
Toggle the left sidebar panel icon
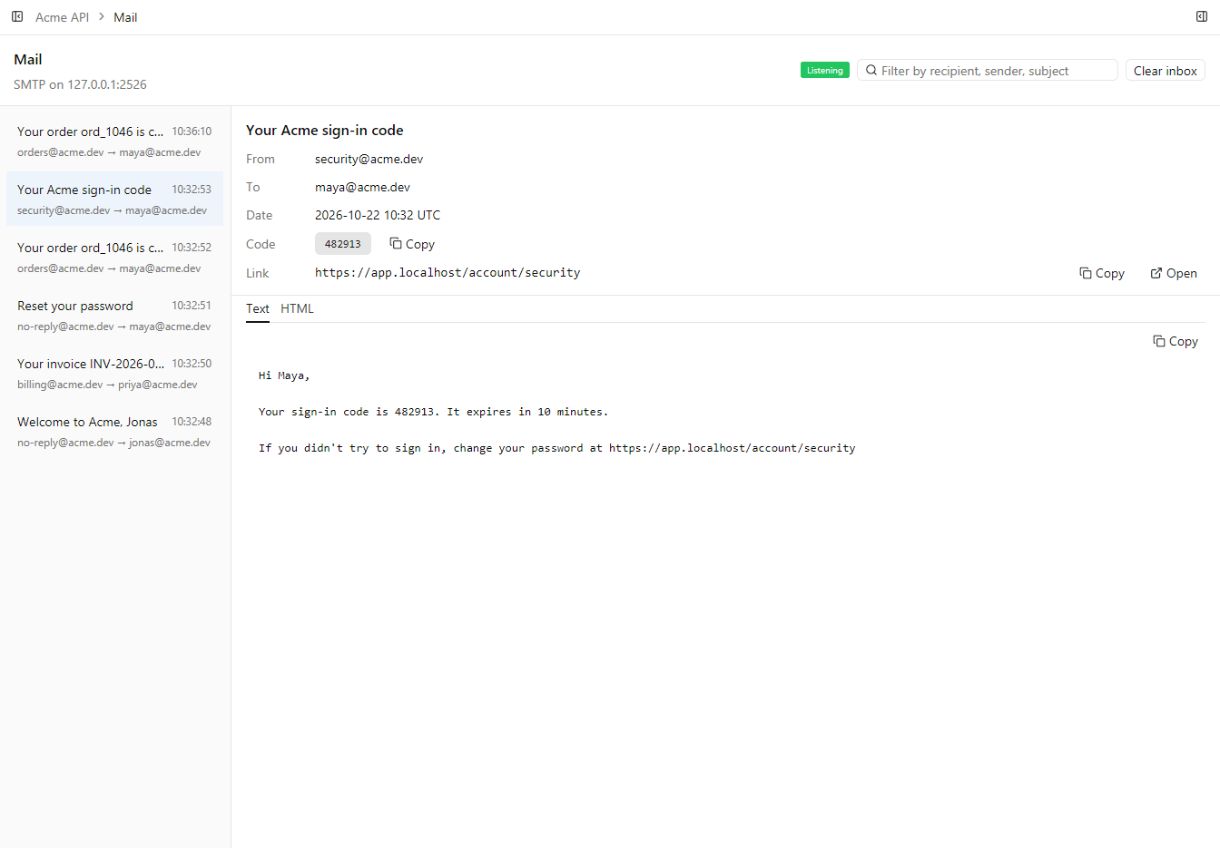tap(17, 16)
